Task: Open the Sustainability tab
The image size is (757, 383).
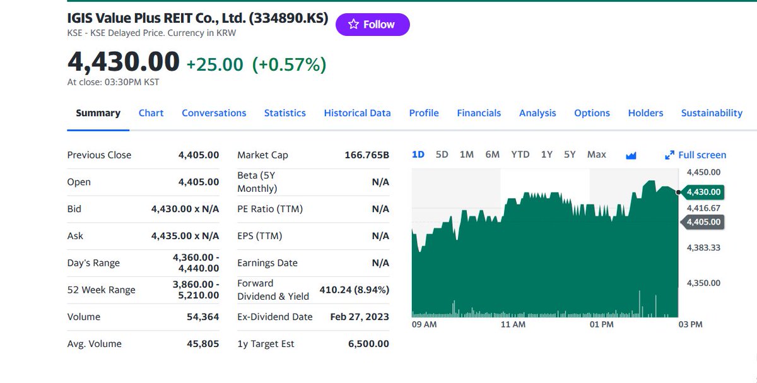Action: click(712, 113)
